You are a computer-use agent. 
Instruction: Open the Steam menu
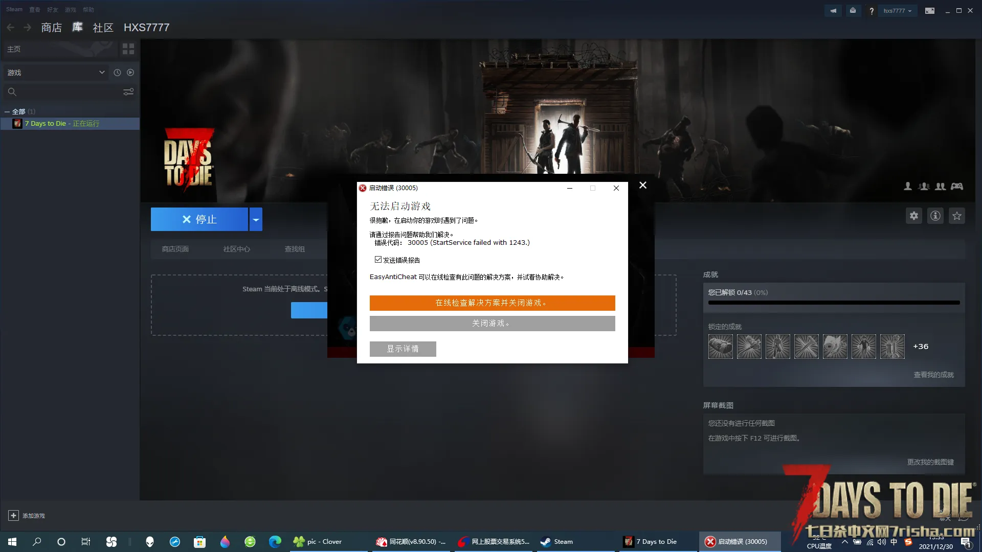point(14,9)
